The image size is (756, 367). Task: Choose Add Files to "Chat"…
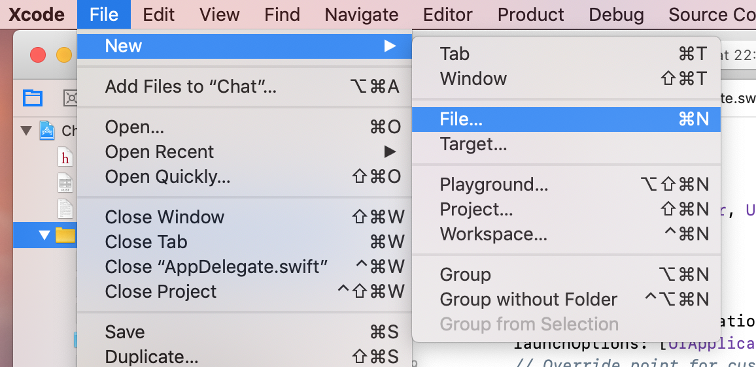[x=245, y=87]
